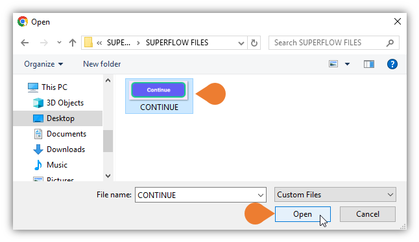Click the Desktop icon in sidebar
Viewport: 419px width, 242px height.
38,118
